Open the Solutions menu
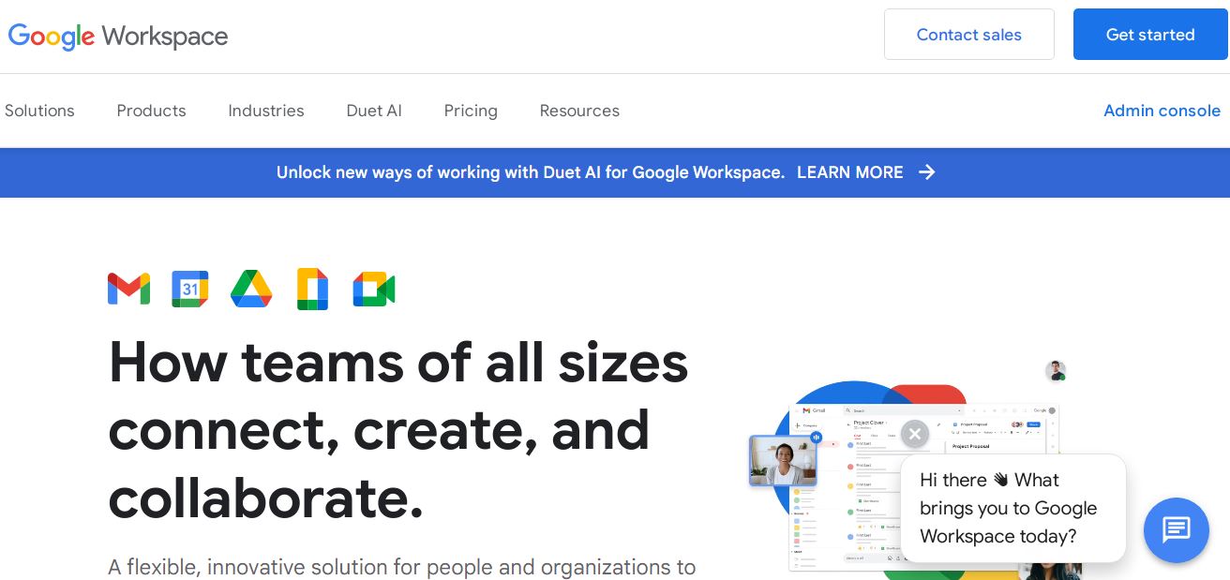 [39, 111]
